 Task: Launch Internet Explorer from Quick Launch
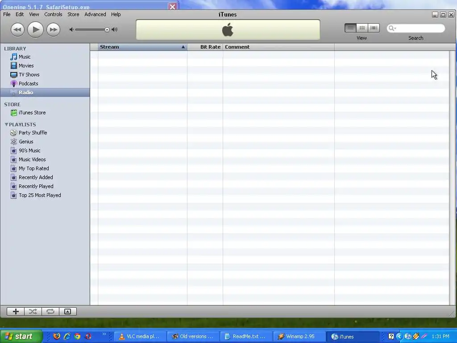pyautogui.click(x=67, y=336)
